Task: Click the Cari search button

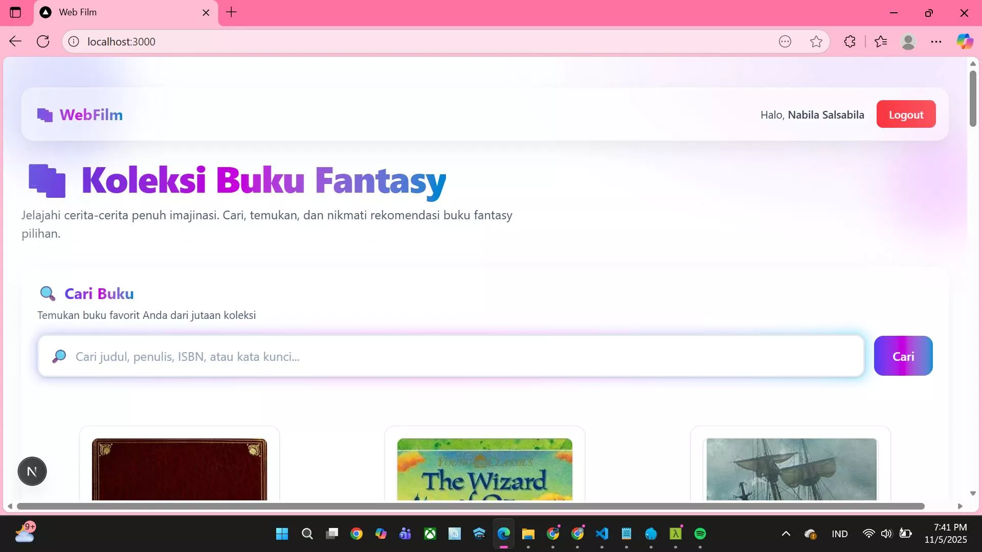Action: pyautogui.click(x=903, y=356)
